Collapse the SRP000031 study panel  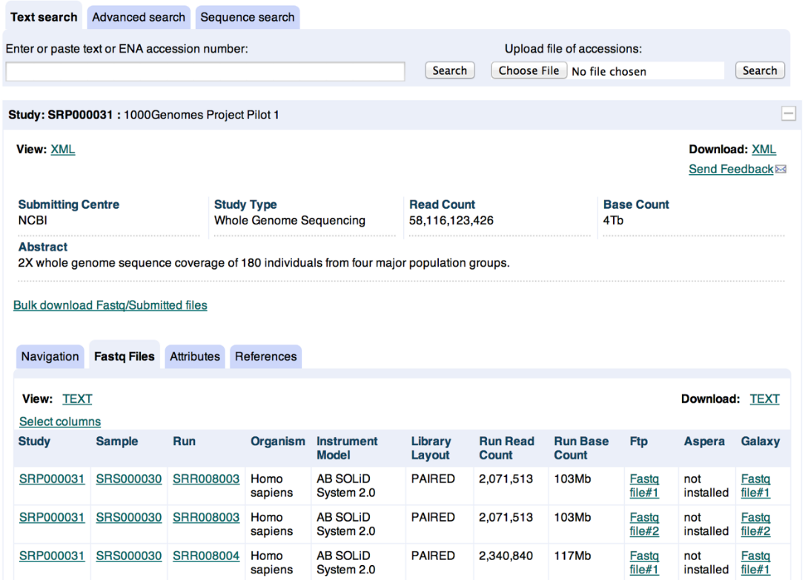coord(789,114)
